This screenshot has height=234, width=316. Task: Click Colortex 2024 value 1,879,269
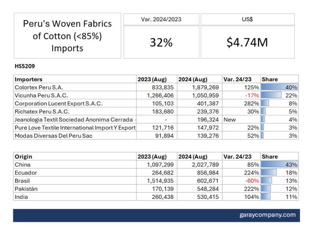coord(205,87)
